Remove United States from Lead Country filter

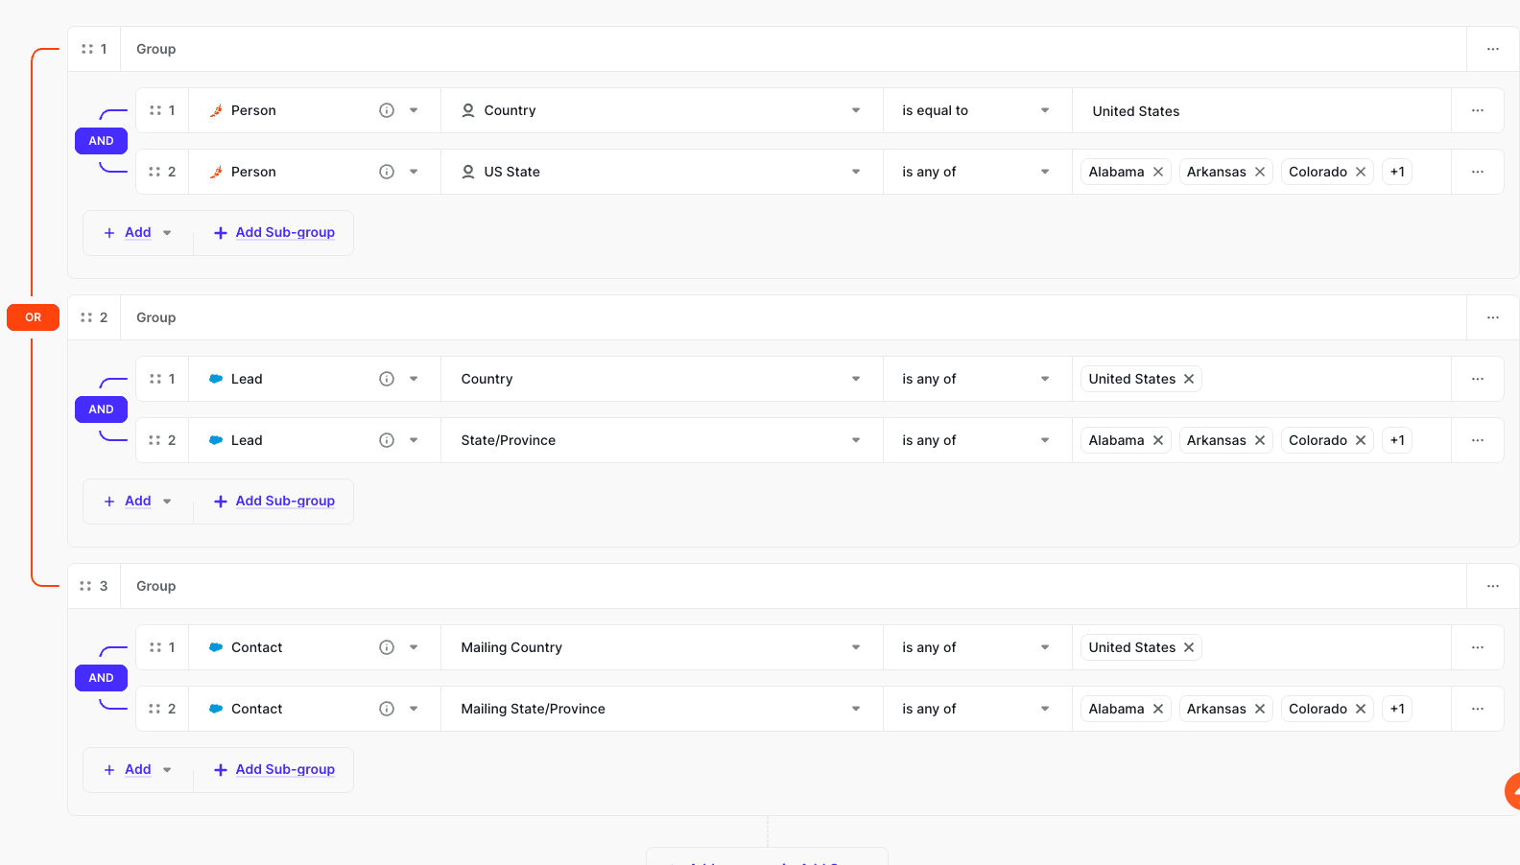coord(1189,379)
